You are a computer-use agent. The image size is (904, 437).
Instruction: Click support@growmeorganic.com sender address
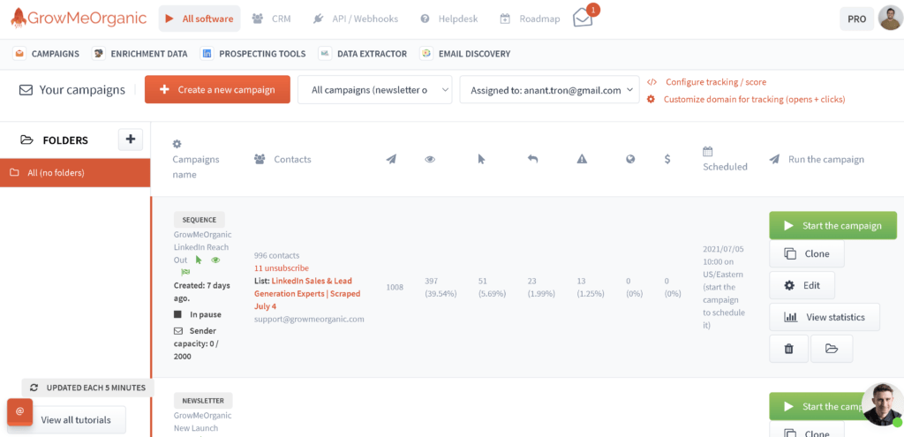(x=309, y=319)
